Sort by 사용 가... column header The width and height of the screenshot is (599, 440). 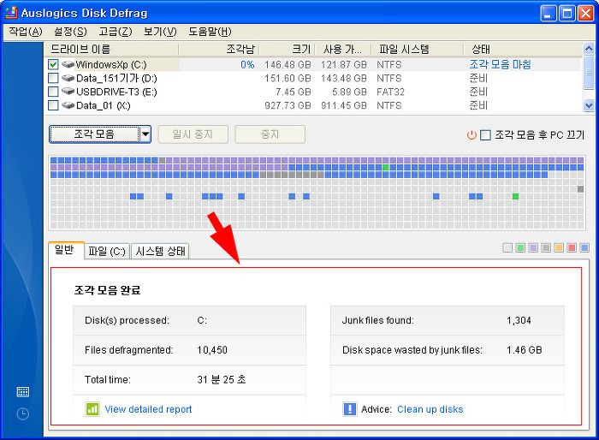[343, 49]
